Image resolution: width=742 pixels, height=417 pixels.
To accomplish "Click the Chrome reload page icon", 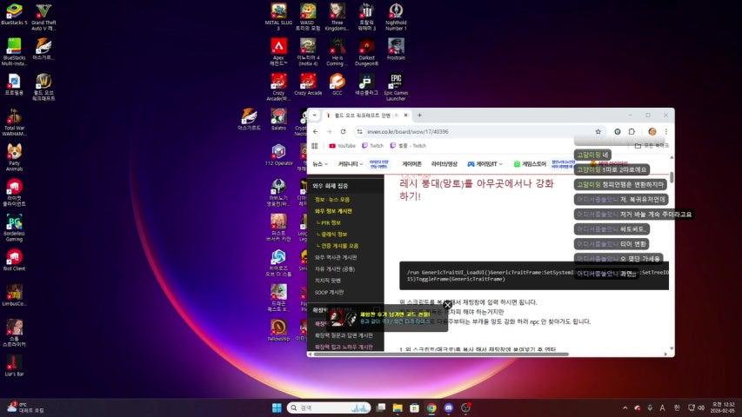I will point(343,131).
